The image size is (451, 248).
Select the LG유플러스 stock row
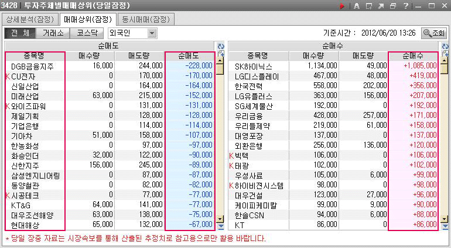point(334,96)
